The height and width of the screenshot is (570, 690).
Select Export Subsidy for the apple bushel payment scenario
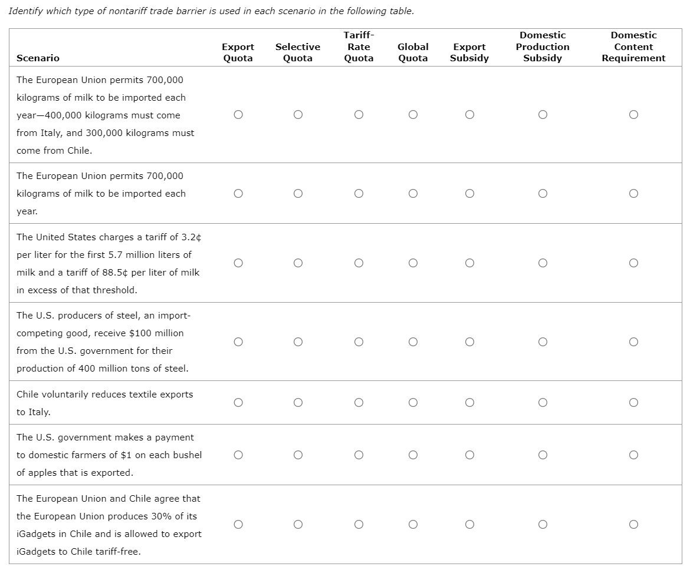point(469,455)
